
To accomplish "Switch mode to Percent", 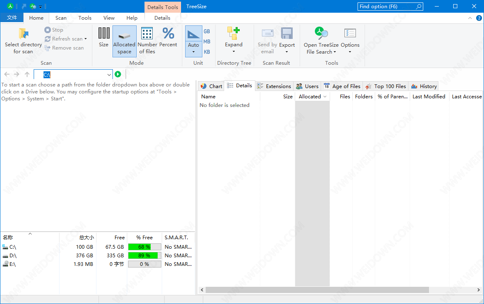I will (x=168, y=37).
